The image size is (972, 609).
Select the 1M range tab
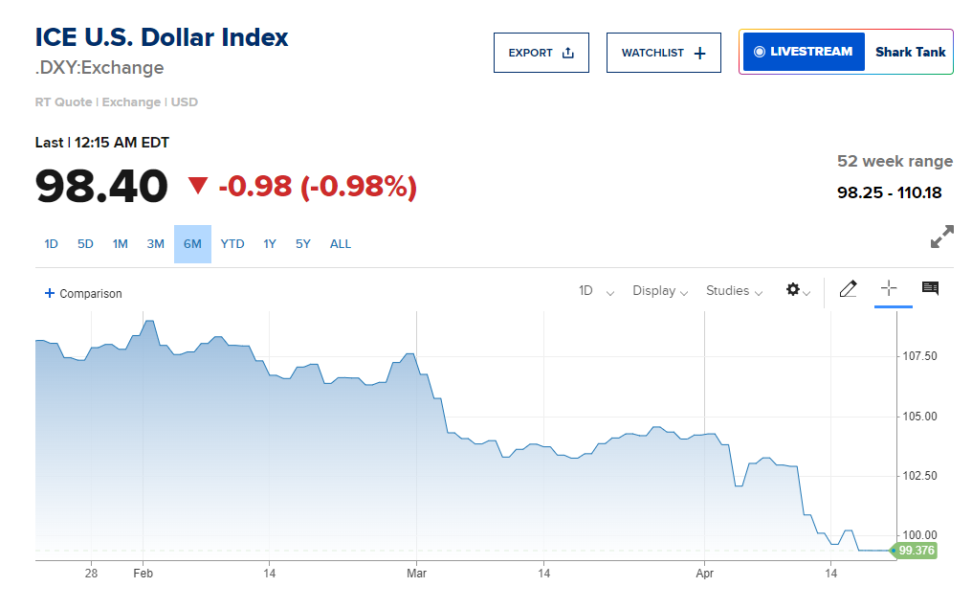pos(120,244)
